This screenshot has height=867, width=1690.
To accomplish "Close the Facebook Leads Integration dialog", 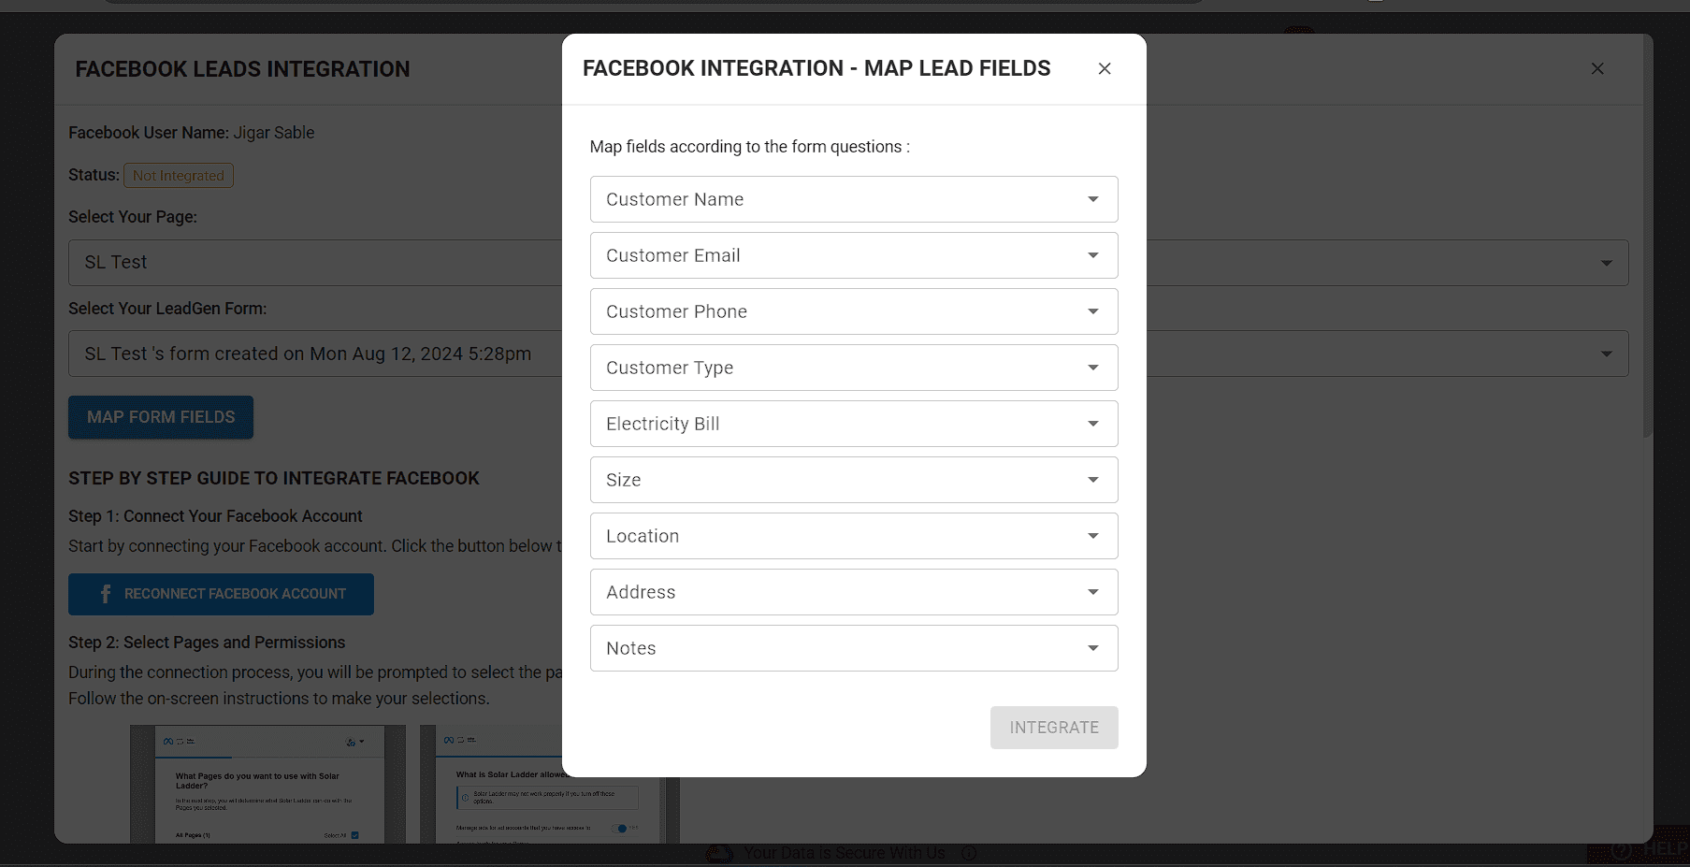I will point(1597,68).
